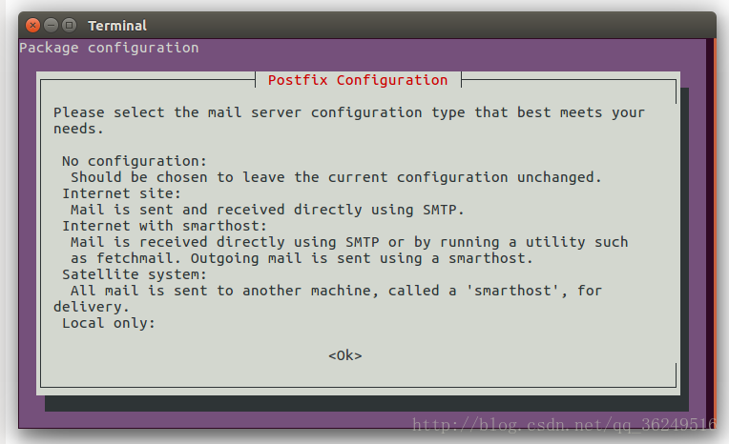The image size is (729, 444).
Task: Click the 'Should be chosen to leave' description
Action: (x=336, y=177)
